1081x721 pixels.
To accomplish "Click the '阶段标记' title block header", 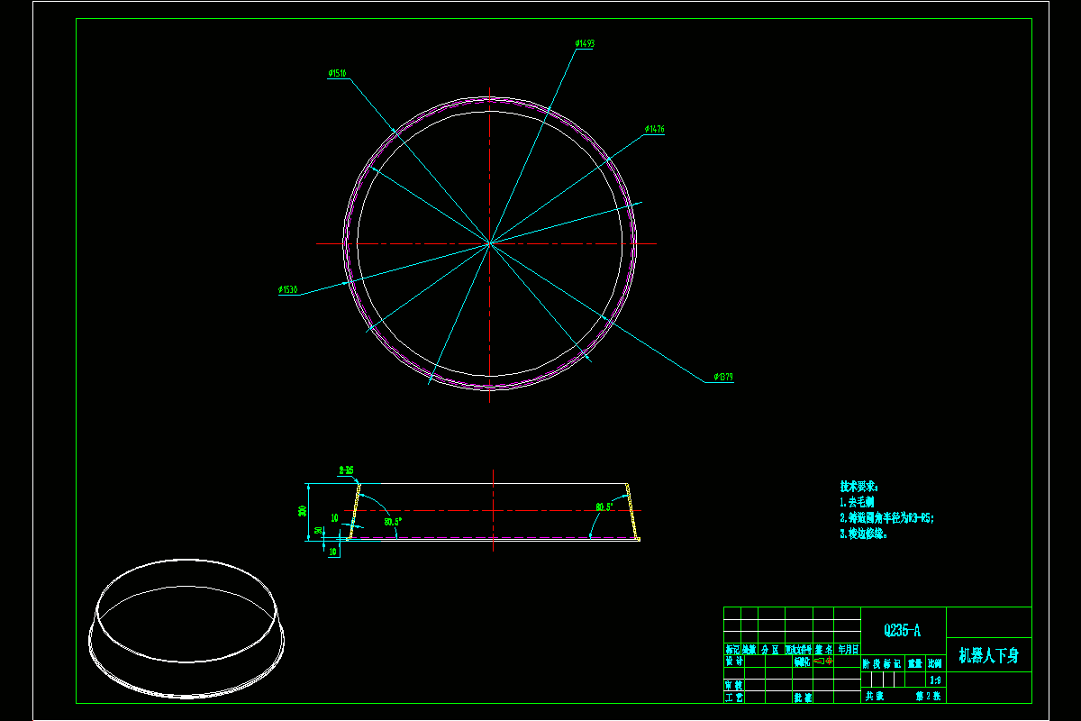I will click(x=882, y=663).
